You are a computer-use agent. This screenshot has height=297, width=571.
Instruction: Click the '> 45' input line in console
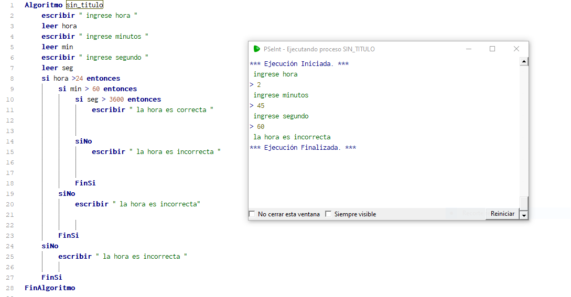click(x=257, y=106)
